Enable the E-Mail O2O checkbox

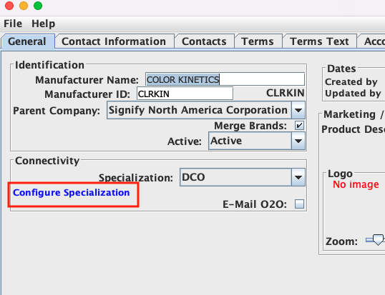click(299, 204)
